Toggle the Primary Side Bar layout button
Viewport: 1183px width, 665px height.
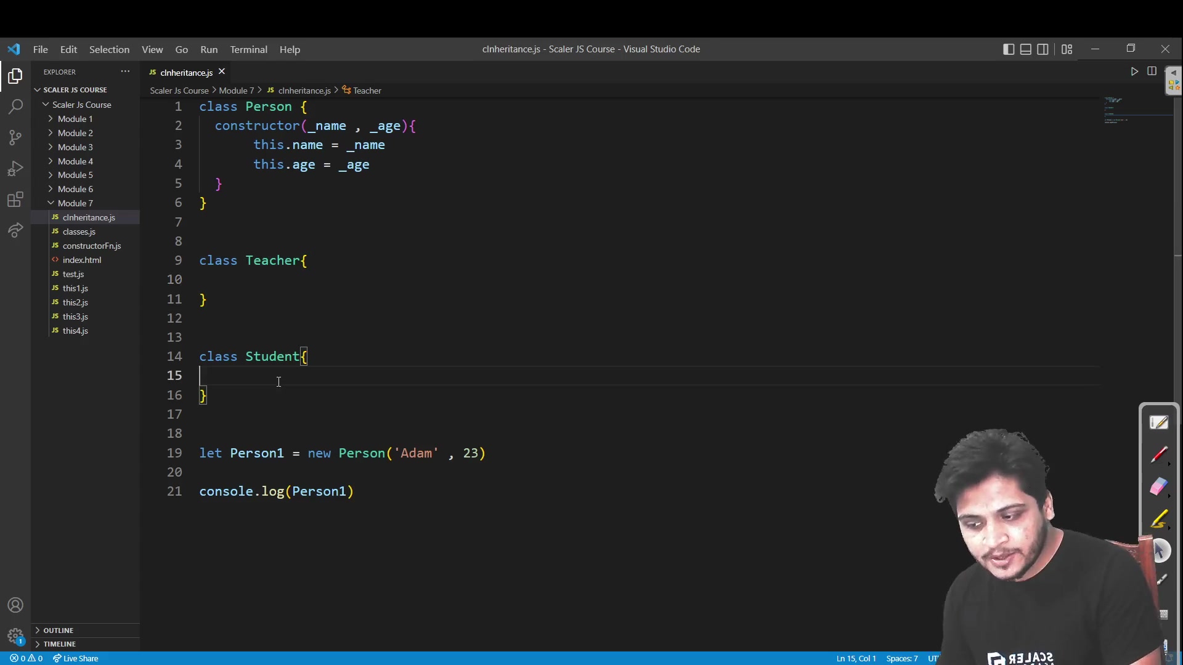coord(1009,49)
